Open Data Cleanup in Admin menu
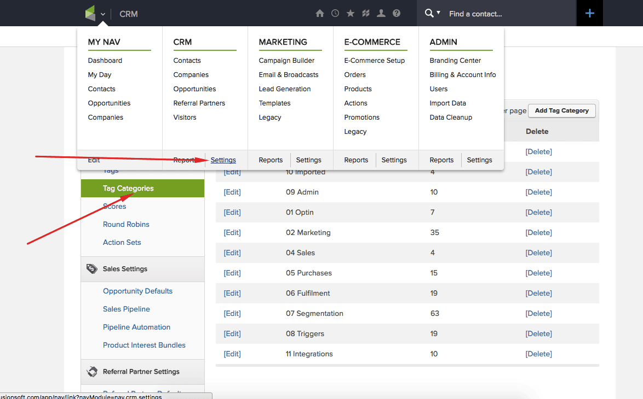The width and height of the screenshot is (643, 399). [x=451, y=118]
